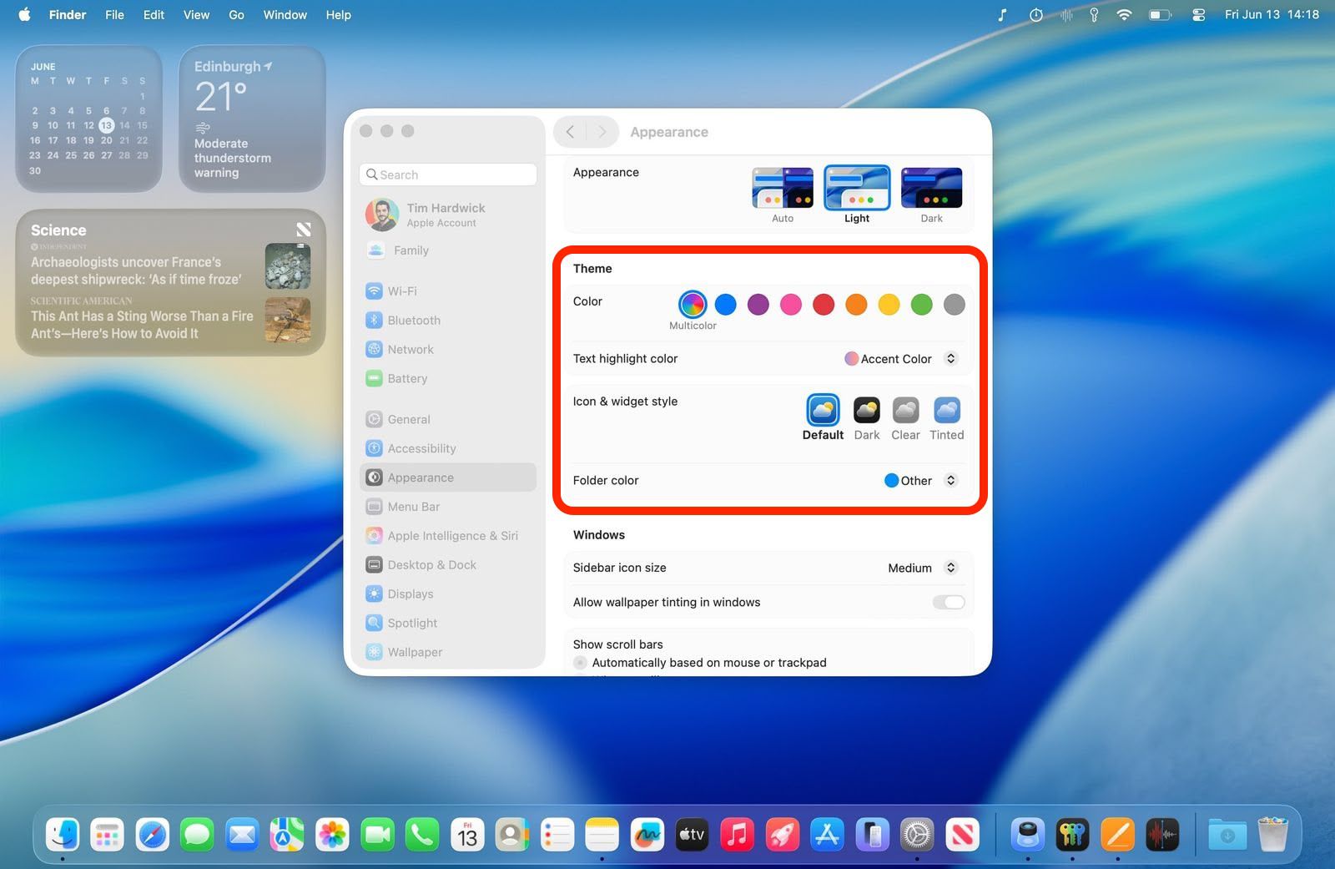Launch System Settings from the Dock
Viewport: 1335px width, 869px height.
coord(917,834)
